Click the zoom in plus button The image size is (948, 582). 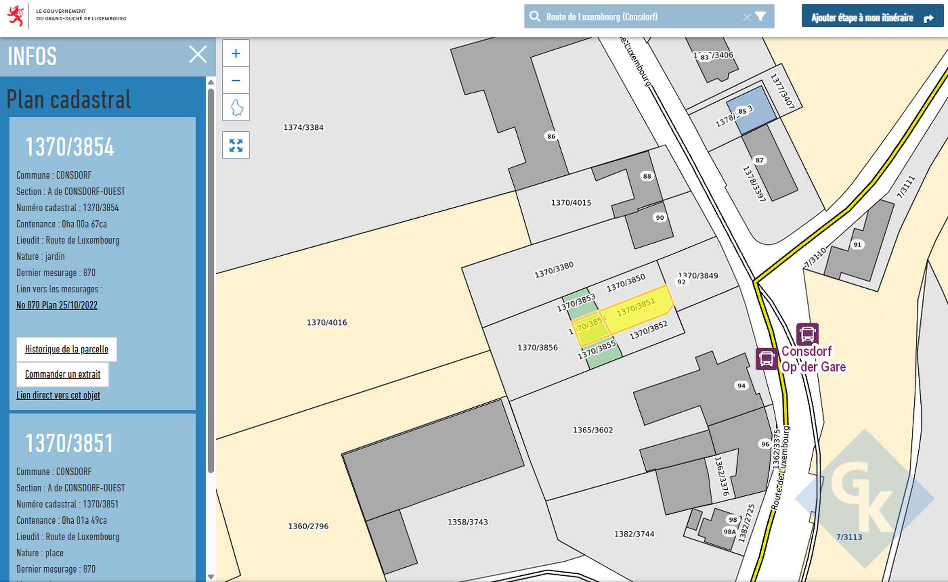pyautogui.click(x=236, y=53)
